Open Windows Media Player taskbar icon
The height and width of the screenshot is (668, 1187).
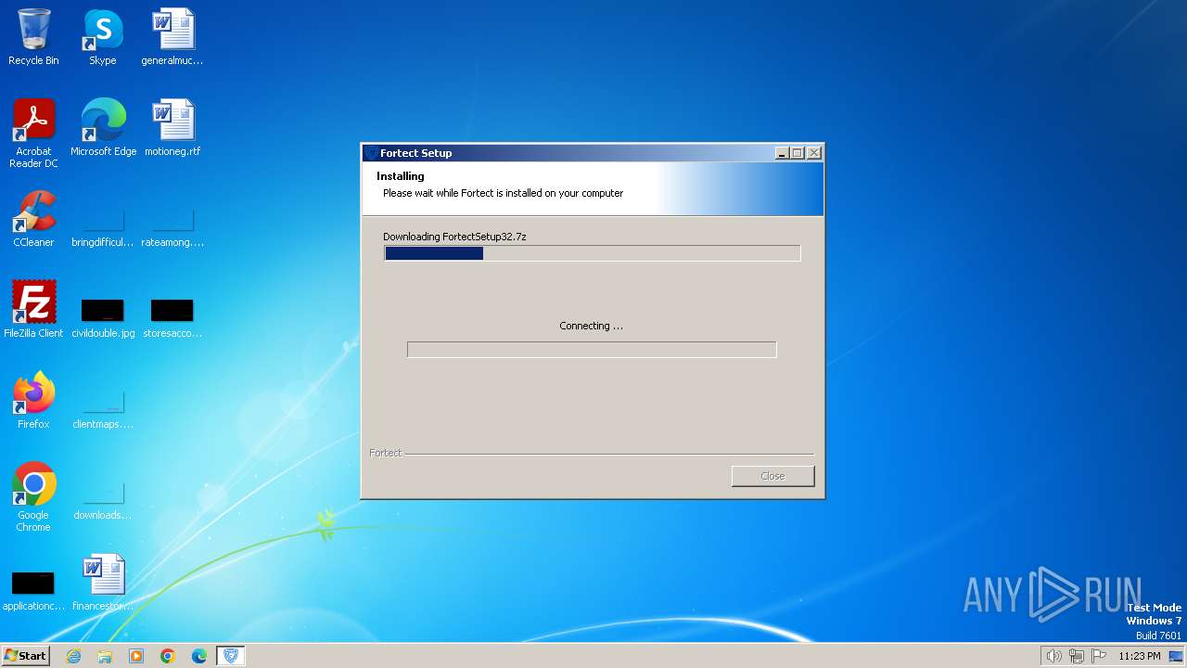coord(136,656)
